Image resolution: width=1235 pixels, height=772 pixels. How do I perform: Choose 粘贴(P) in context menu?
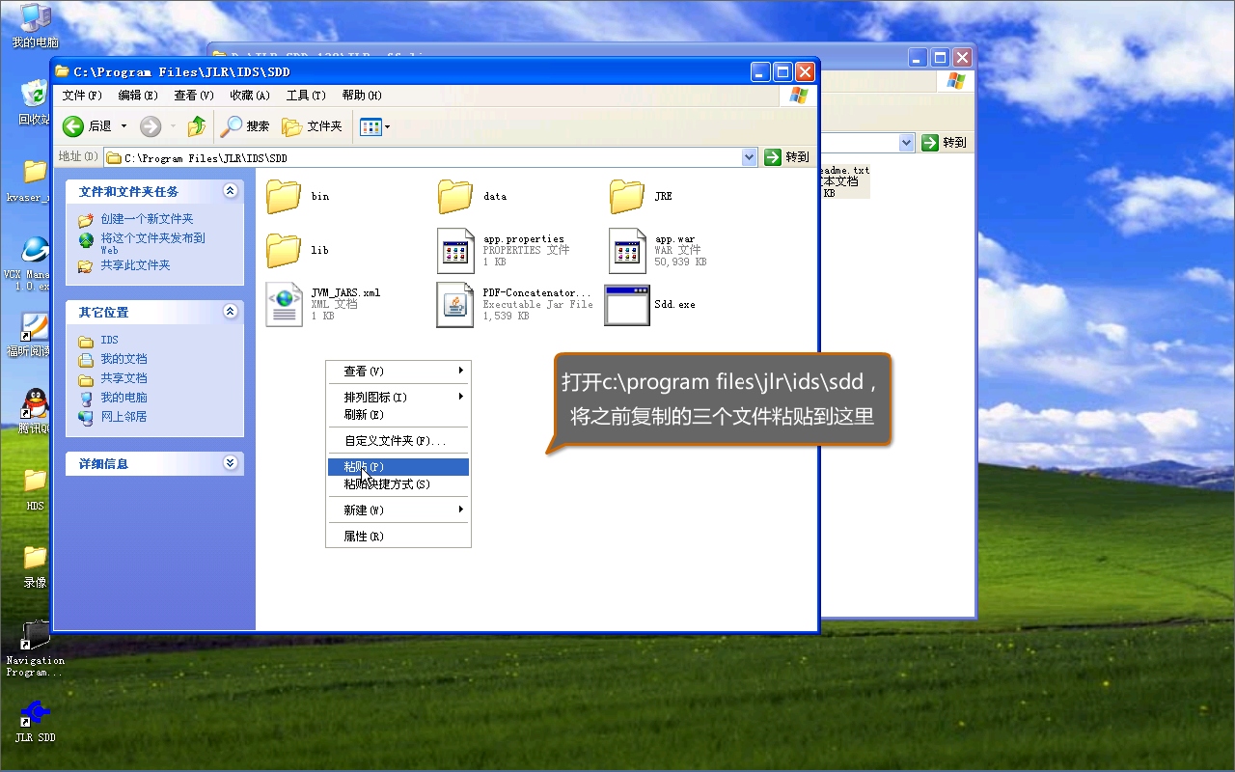pyautogui.click(x=398, y=467)
